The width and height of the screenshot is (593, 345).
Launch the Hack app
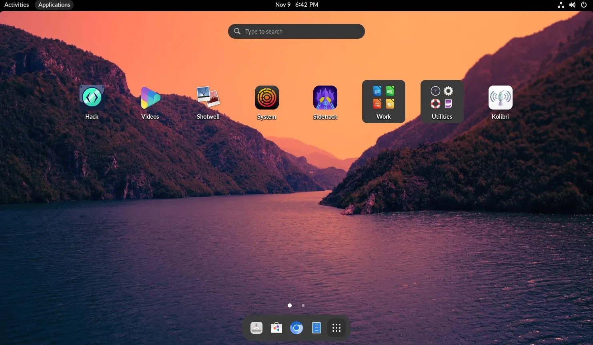coord(92,97)
